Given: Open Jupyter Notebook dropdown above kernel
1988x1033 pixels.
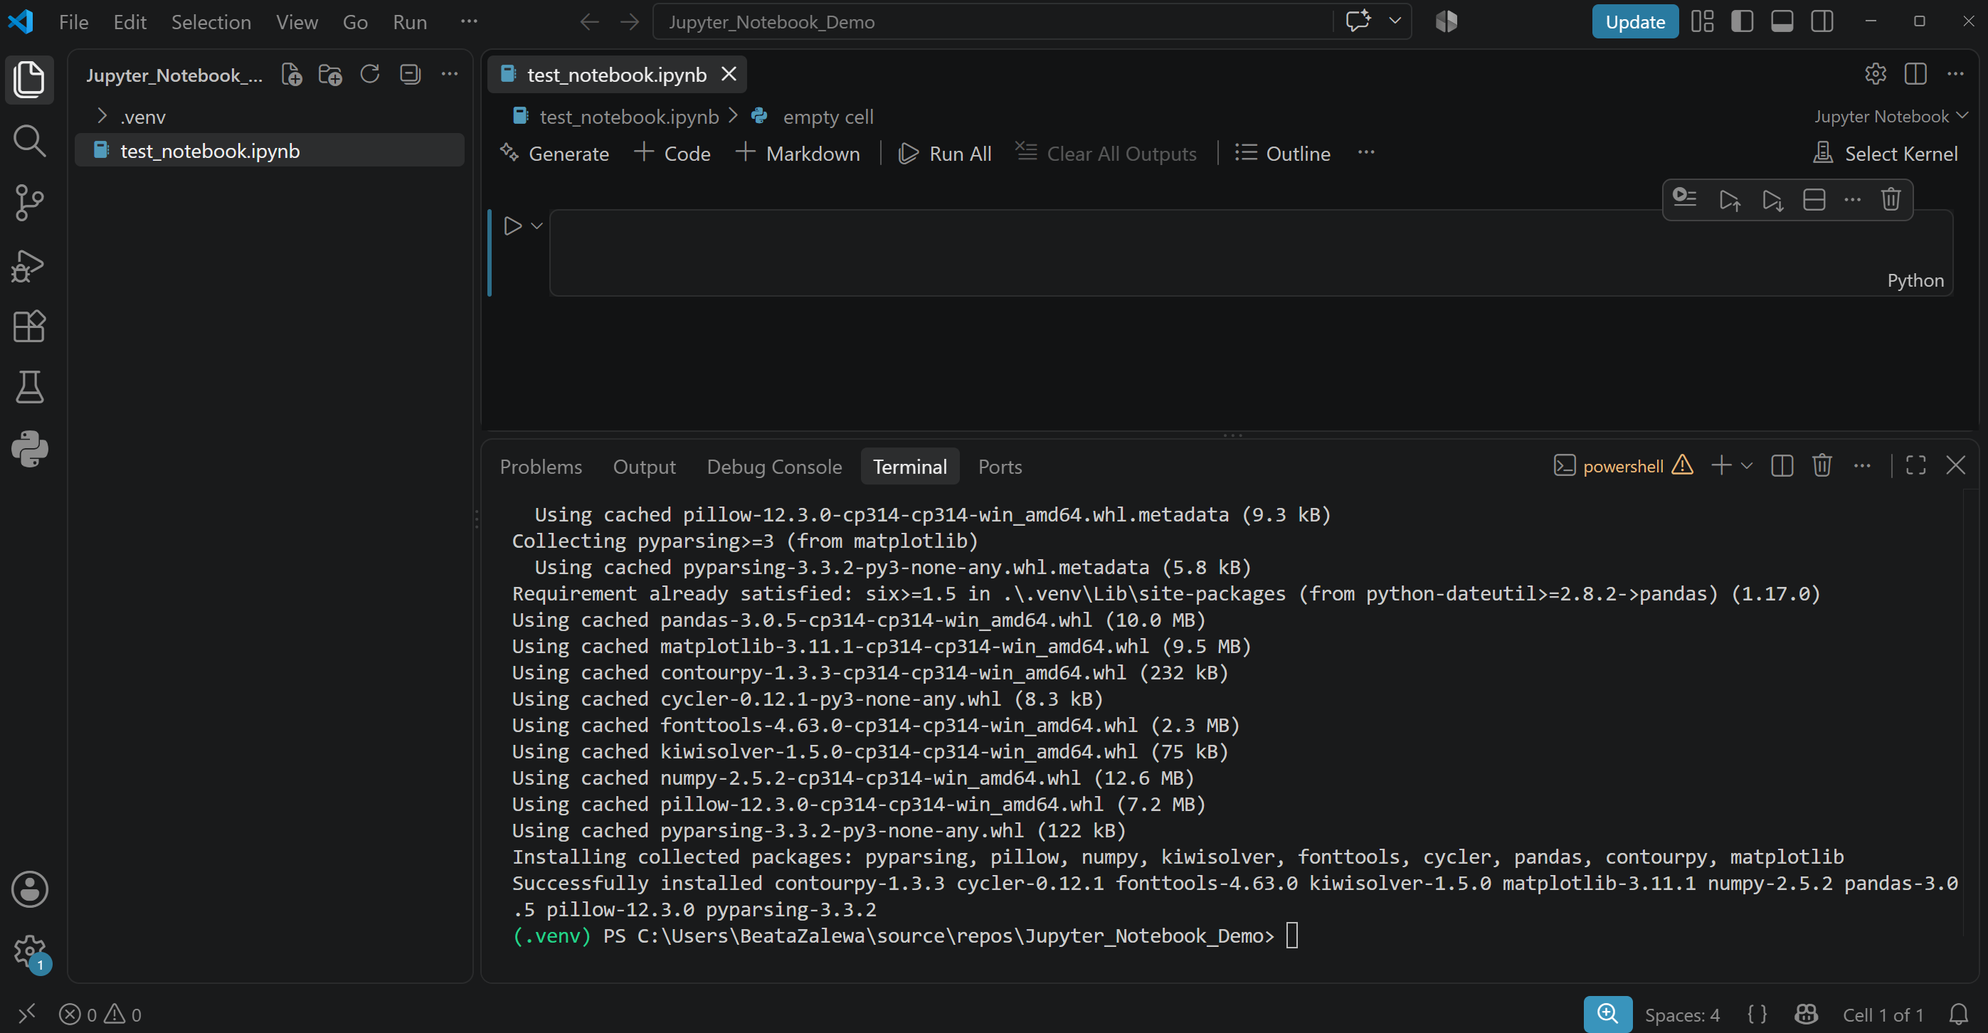Looking at the screenshot, I should pyautogui.click(x=1891, y=117).
